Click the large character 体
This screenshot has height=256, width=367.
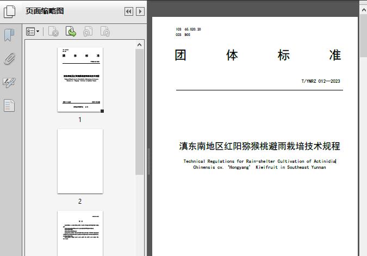click(x=232, y=55)
